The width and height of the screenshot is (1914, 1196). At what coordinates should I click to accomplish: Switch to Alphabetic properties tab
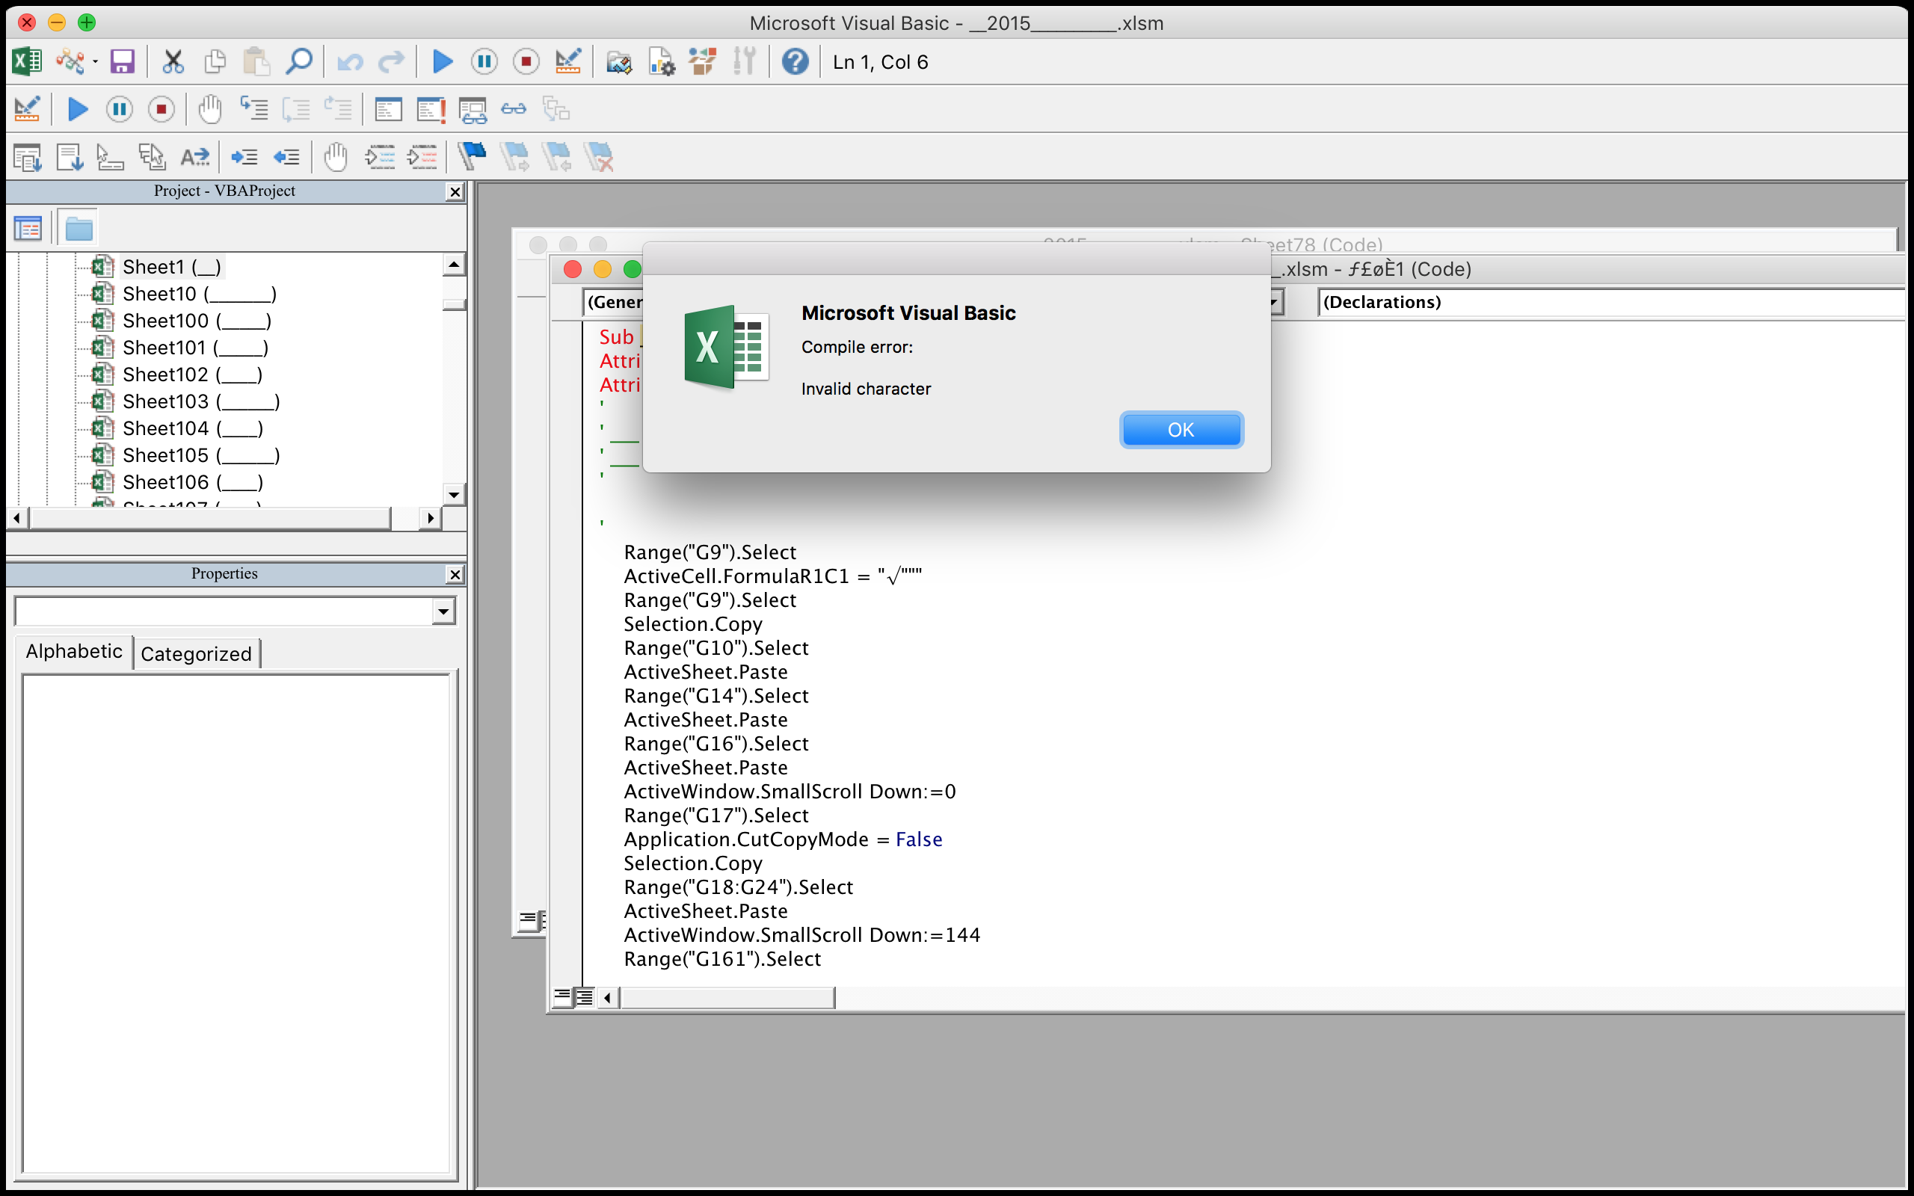pos(74,652)
